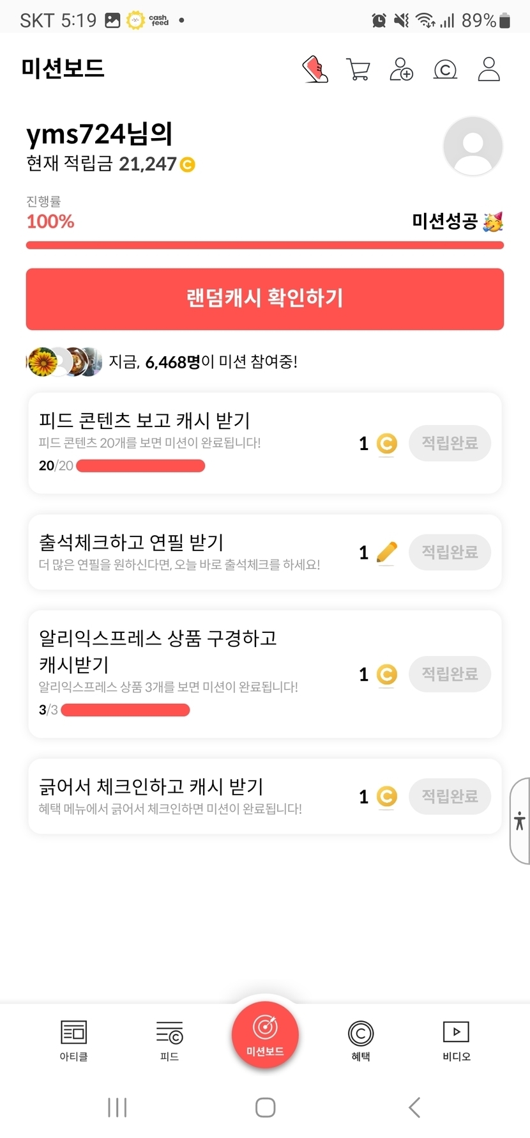530x1138 pixels.
Task: Tap the gray profile avatar picture
Action: [x=473, y=146]
